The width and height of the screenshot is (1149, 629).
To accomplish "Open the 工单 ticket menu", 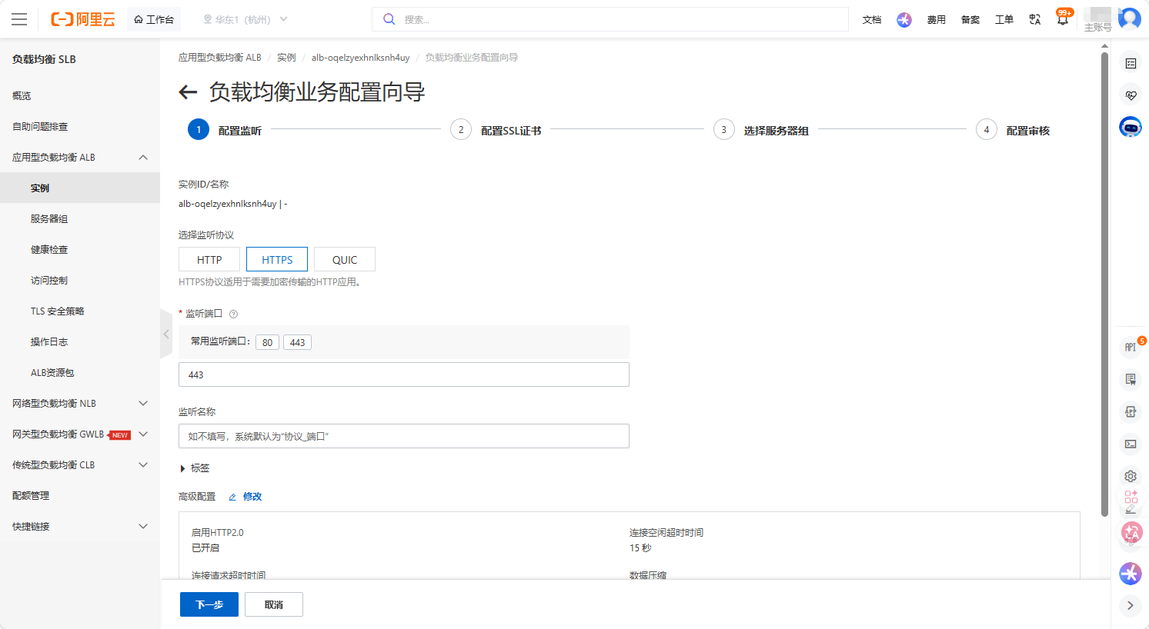I will click(x=1004, y=19).
